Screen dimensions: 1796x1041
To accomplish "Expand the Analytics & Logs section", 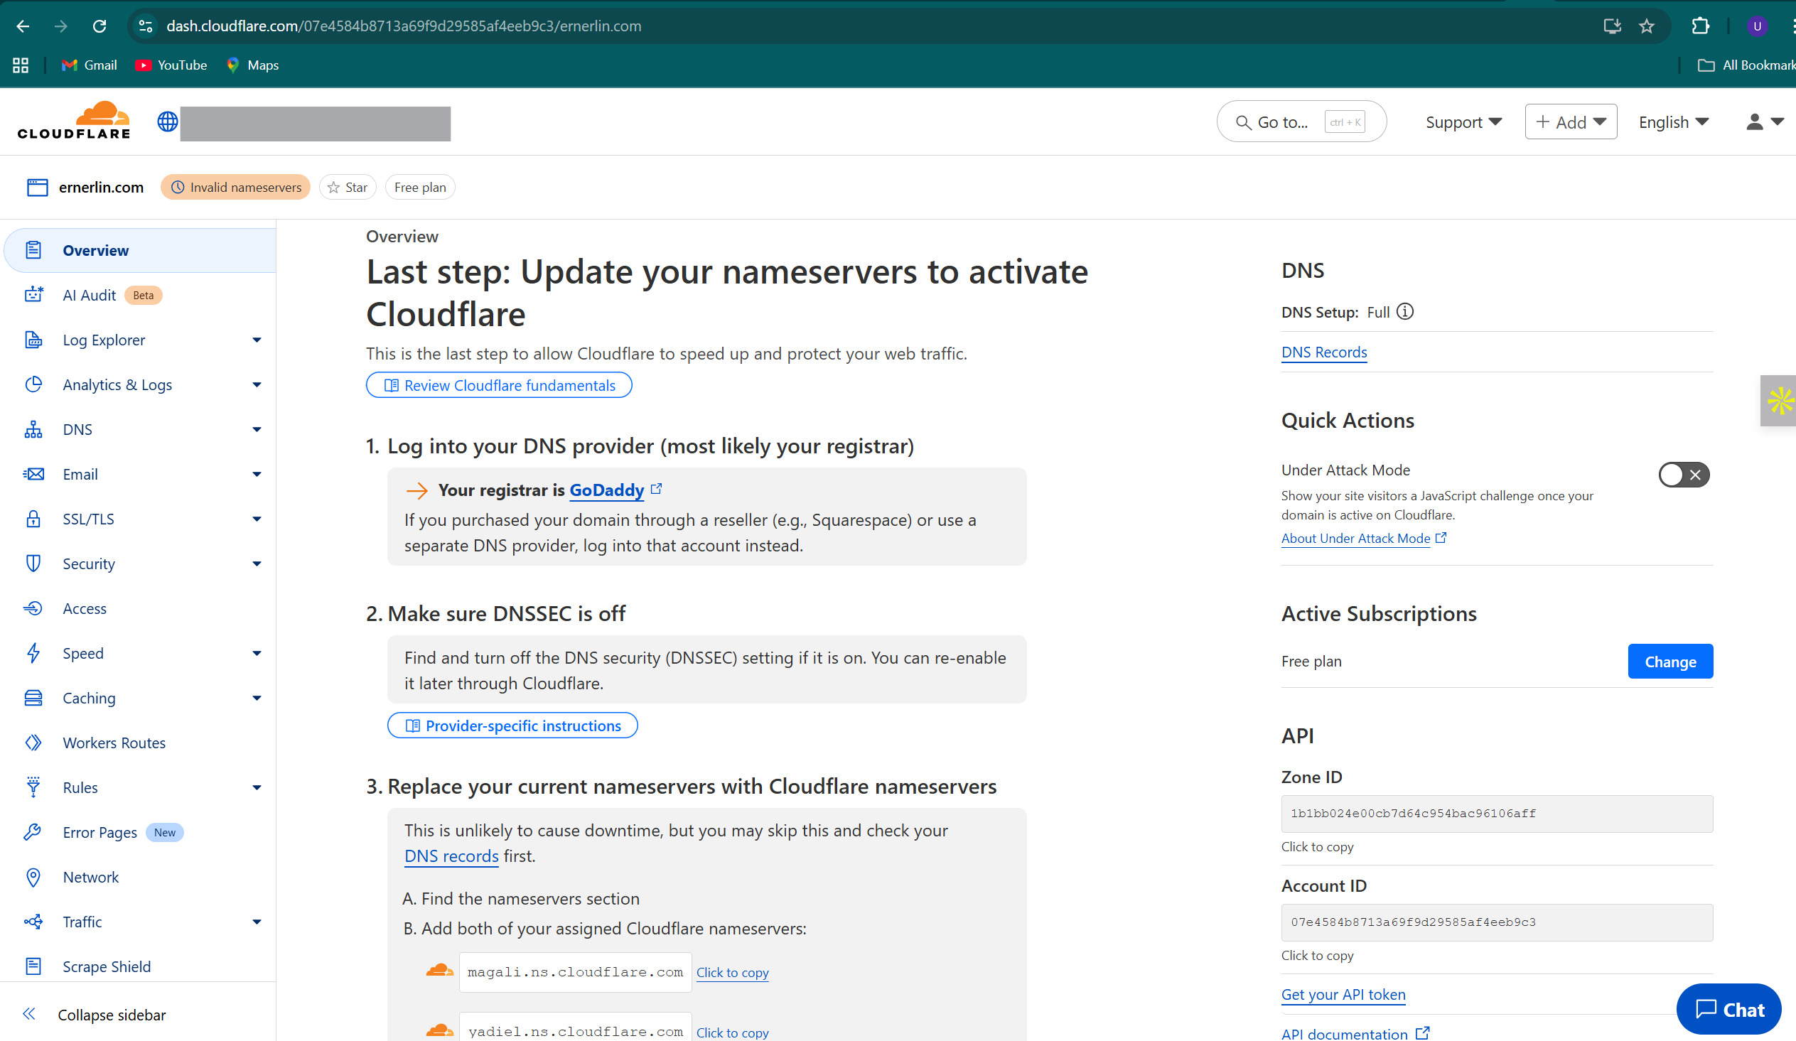I will tap(117, 384).
